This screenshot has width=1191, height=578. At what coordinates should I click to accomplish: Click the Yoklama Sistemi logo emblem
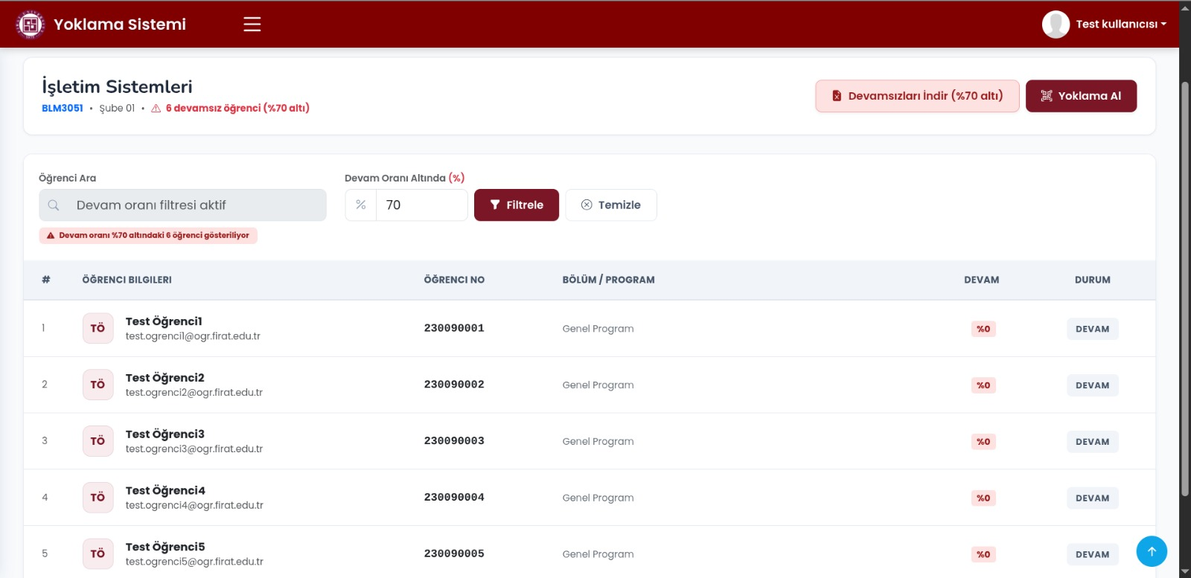(30, 25)
